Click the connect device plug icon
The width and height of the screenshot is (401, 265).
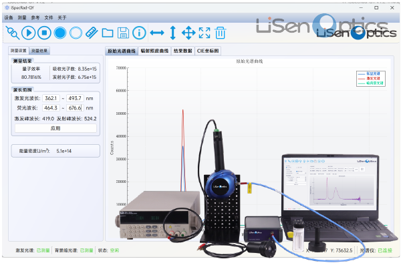13,33
